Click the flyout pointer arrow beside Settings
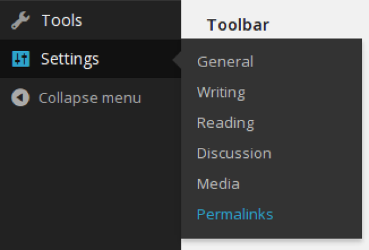Screen dimensions: 369x250 tap(177, 60)
